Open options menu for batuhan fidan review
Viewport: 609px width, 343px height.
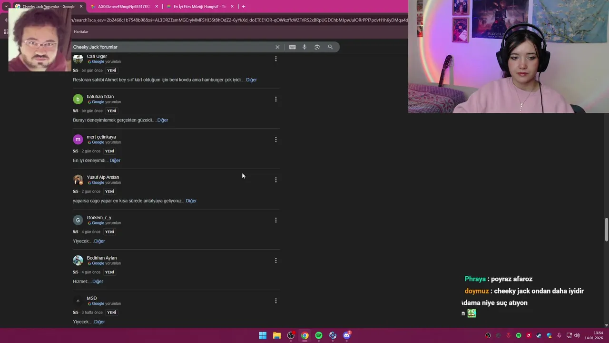tap(275, 99)
